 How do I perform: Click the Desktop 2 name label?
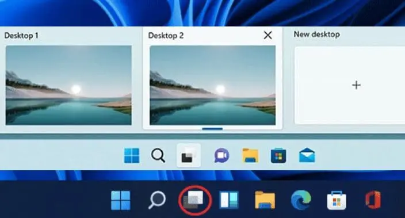pos(166,36)
